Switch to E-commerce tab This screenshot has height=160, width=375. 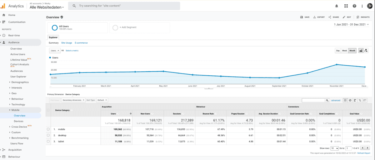tap(81, 43)
